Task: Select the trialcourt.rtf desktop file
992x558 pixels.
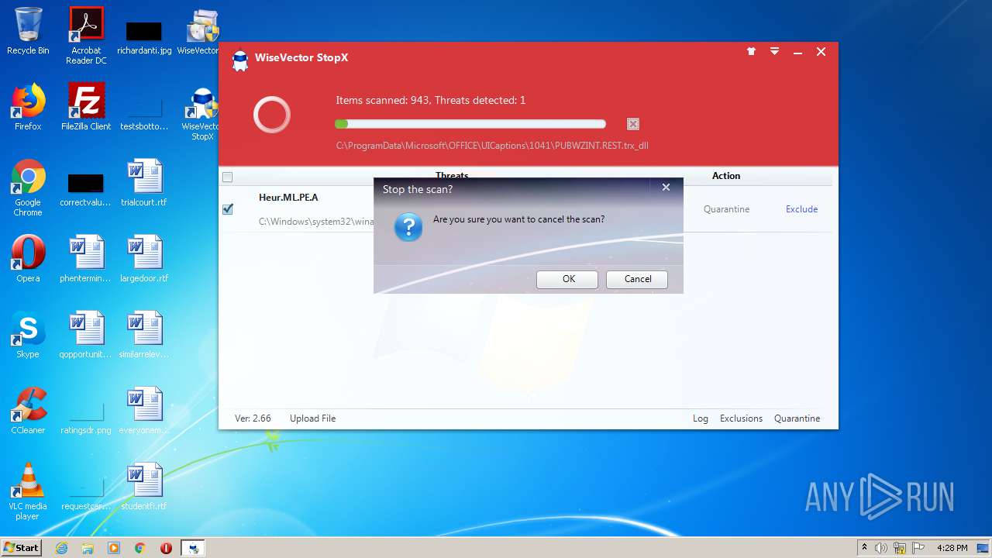Action: pos(144,183)
